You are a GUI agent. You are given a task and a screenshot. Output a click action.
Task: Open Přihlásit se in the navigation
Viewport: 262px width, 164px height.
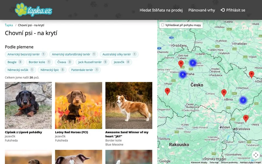point(233,10)
